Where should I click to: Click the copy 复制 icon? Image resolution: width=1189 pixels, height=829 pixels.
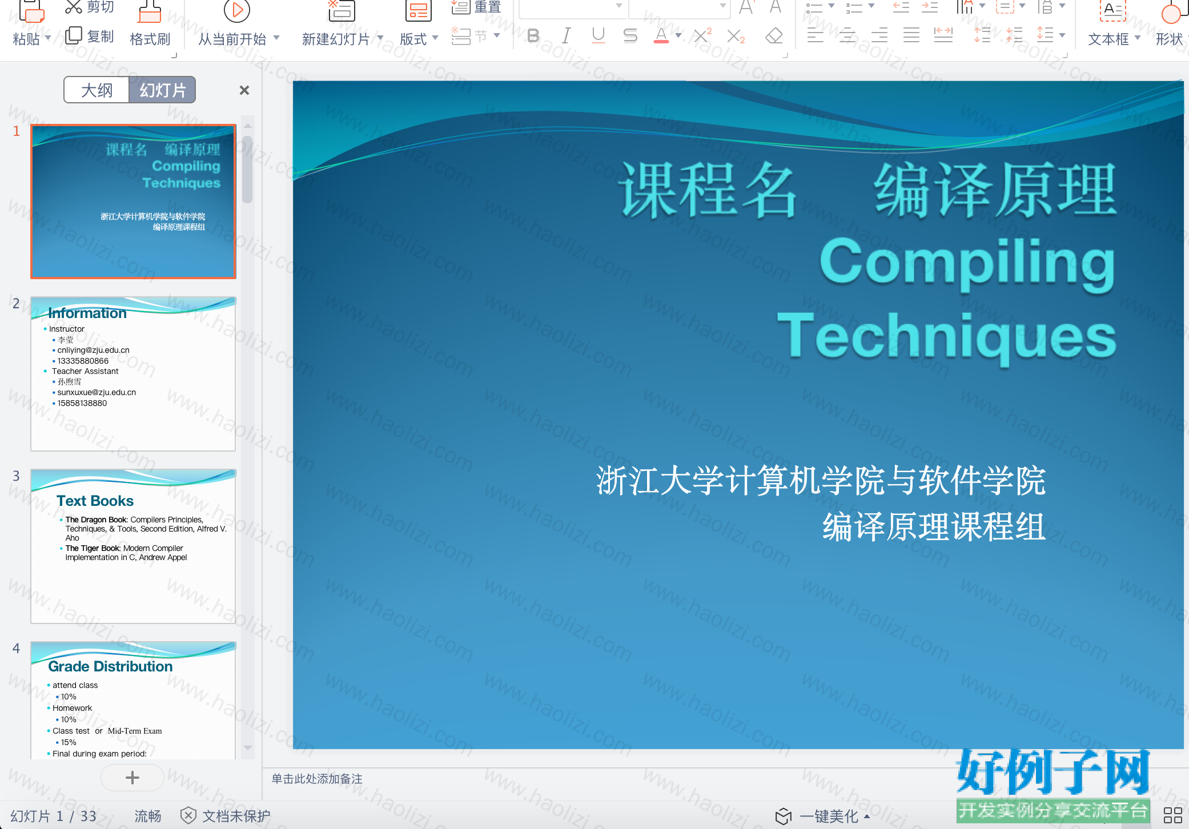click(x=74, y=36)
